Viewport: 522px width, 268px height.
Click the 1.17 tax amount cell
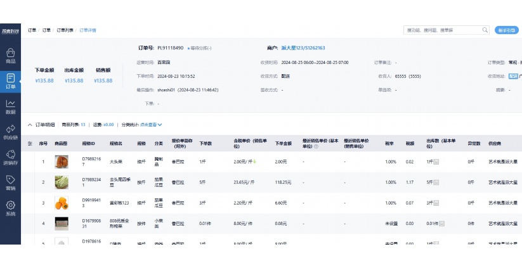pos(410,182)
